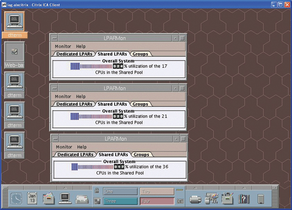
Task: Open the Jan 13 calendar icon
Action: pyautogui.click(x=32, y=197)
